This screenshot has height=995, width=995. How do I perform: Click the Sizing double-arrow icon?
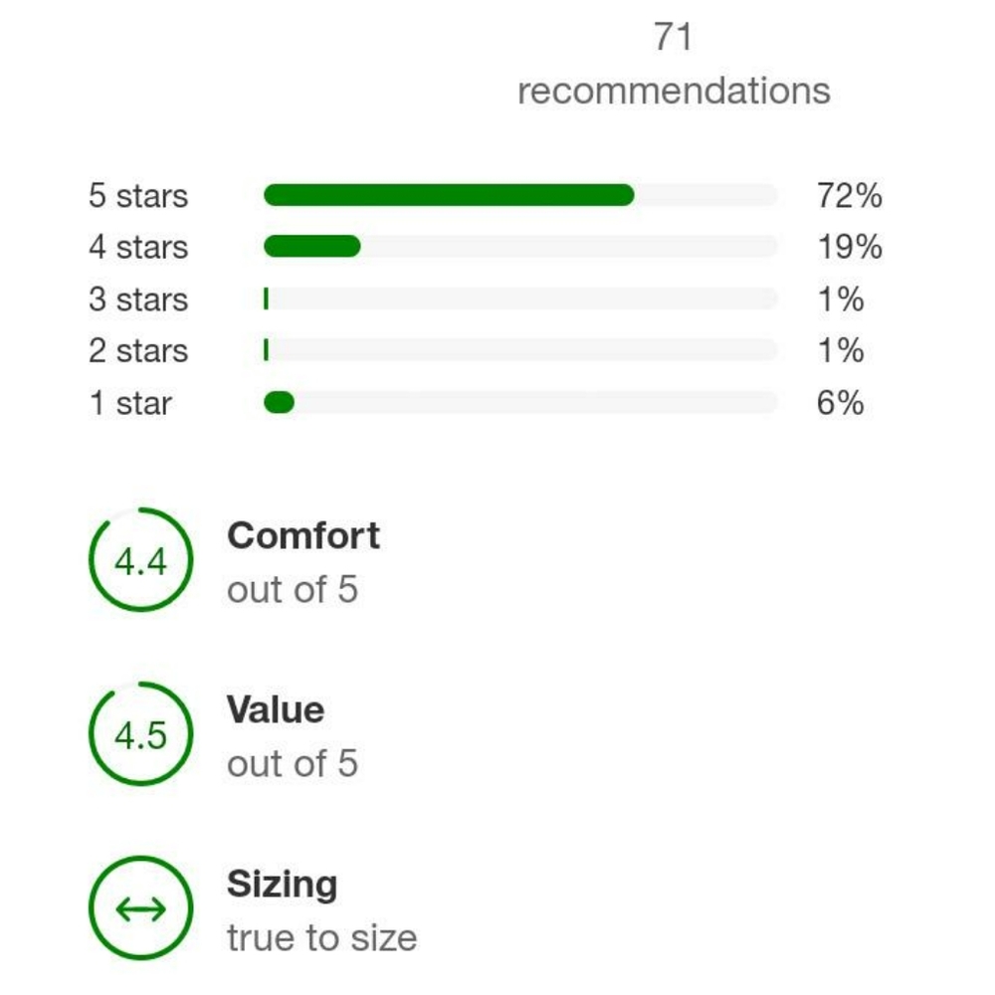coord(140,908)
